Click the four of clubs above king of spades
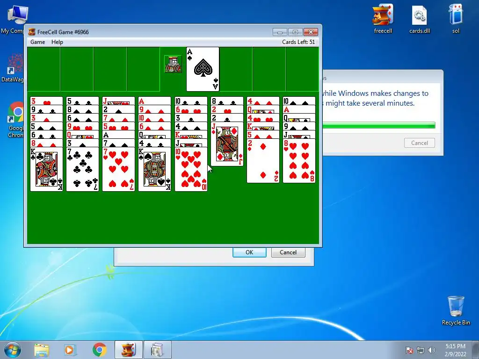Image resolution: width=479 pixels, height=359 pixels. [x=154, y=143]
